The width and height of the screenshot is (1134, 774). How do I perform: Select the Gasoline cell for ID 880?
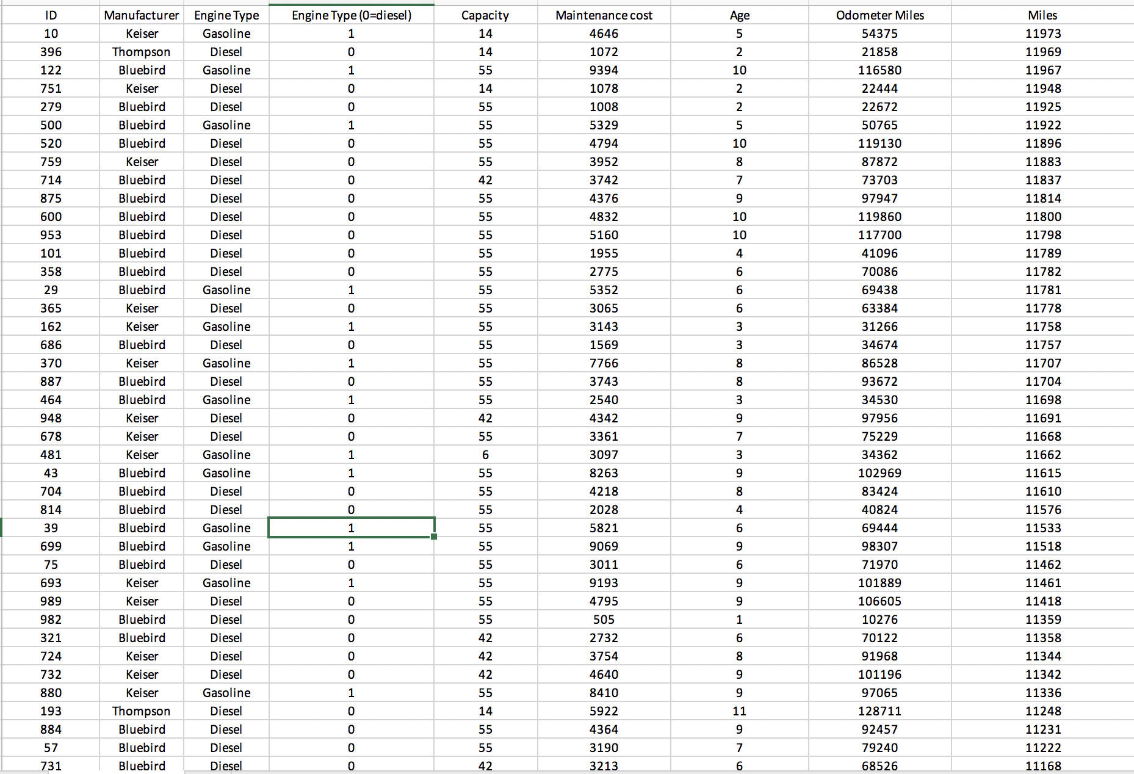(x=226, y=692)
